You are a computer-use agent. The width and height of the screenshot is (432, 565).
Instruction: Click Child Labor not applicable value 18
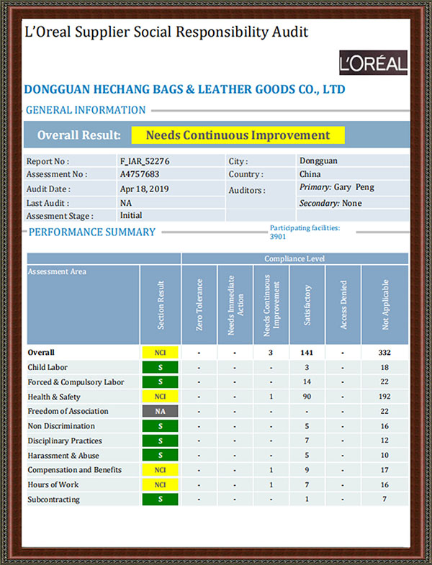tap(384, 367)
